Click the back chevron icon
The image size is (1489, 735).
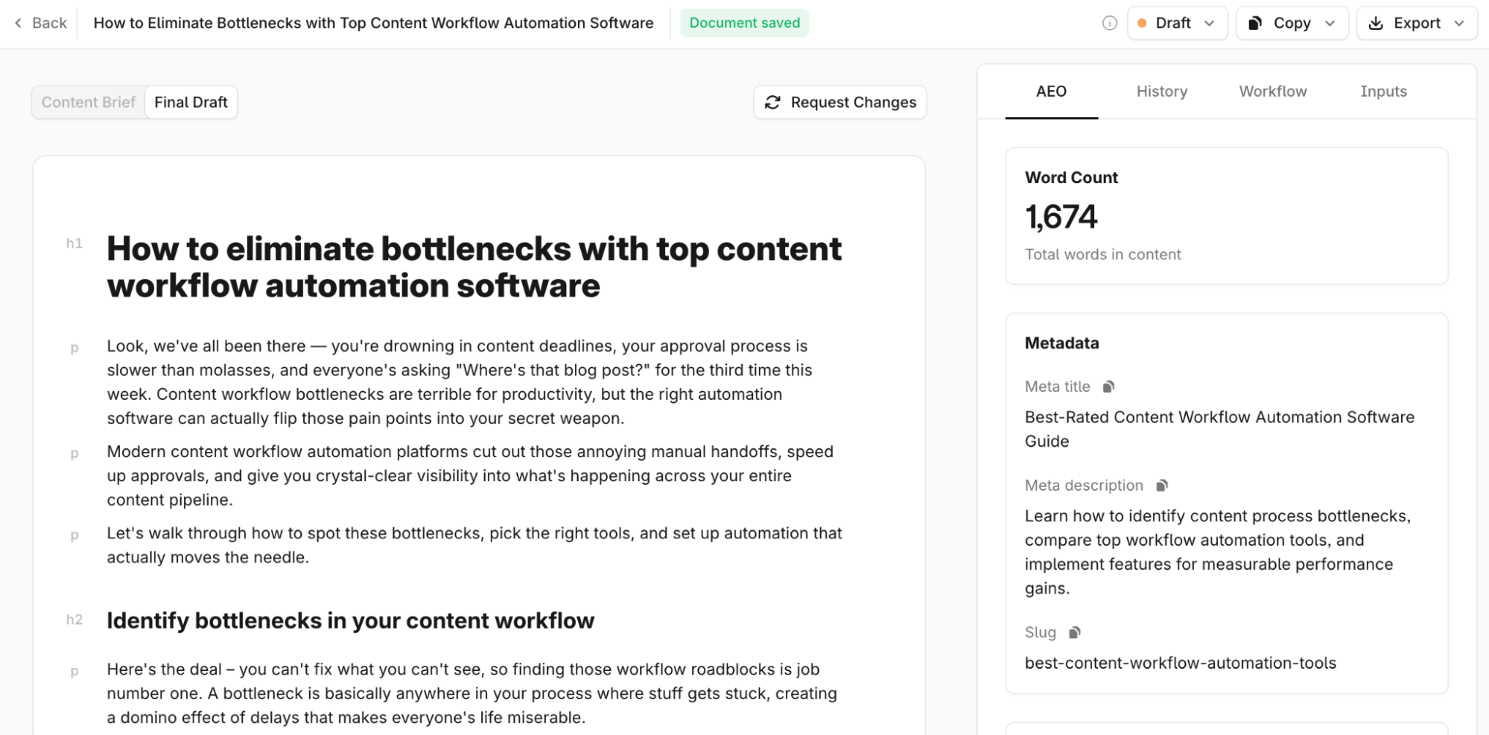(x=17, y=23)
